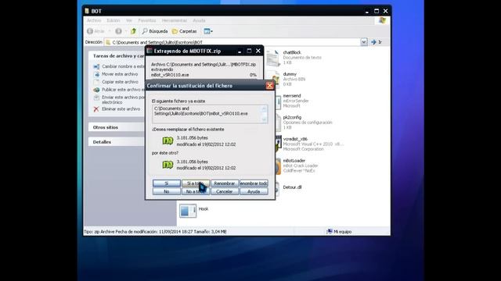Open Ayuda help in confirm dialog

[254, 191]
